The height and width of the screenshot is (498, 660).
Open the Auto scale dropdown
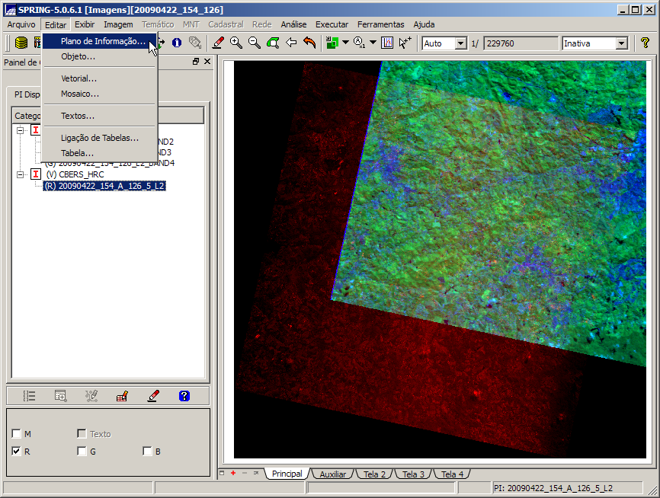click(460, 43)
